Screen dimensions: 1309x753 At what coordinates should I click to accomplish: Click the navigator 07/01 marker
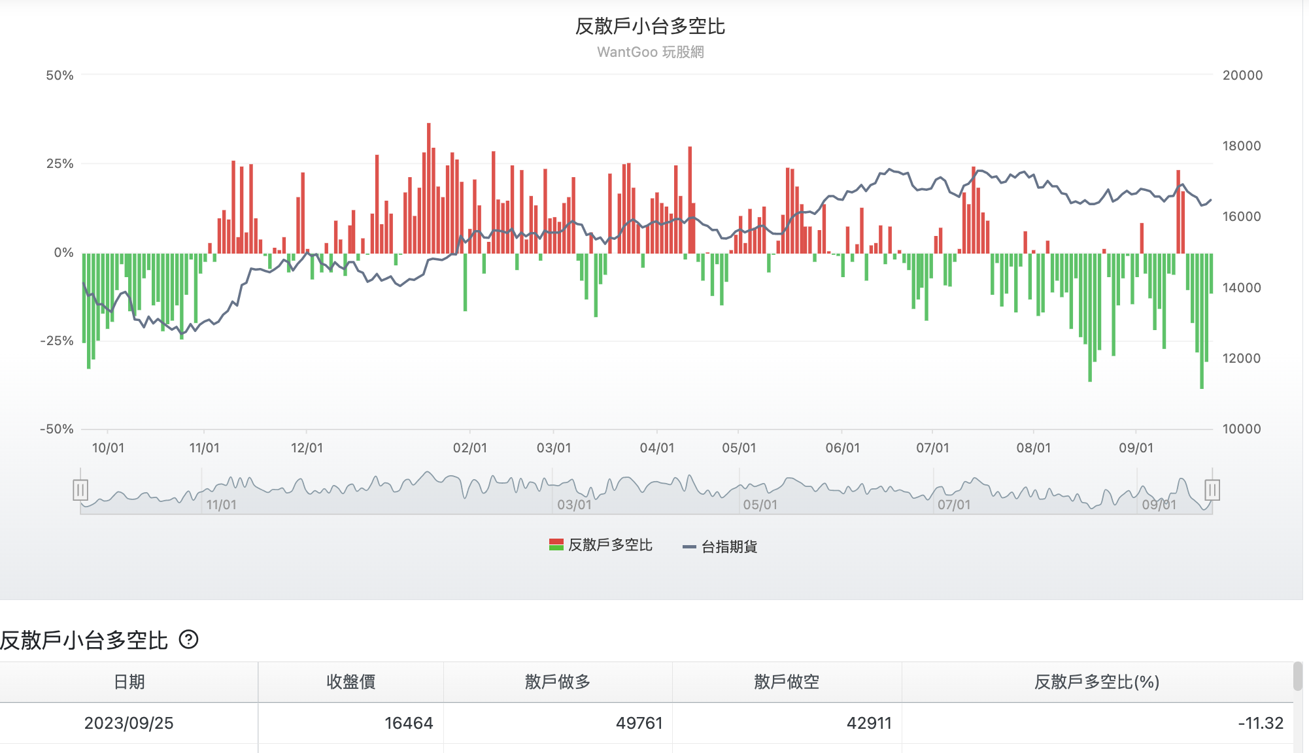tap(954, 505)
